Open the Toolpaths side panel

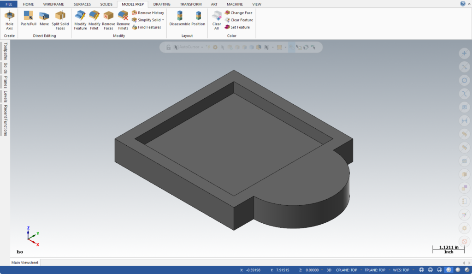click(x=5, y=51)
